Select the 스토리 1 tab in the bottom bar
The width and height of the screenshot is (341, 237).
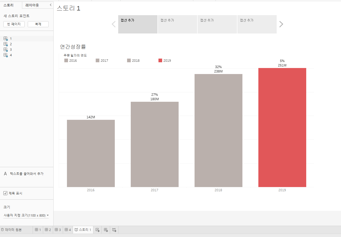[x=83, y=230]
